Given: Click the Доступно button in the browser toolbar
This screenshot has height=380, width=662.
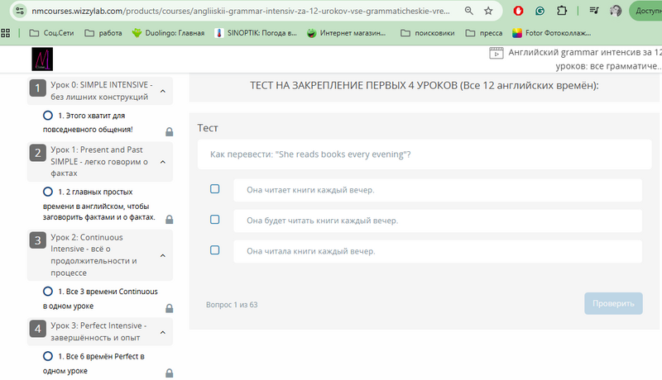Looking at the screenshot, I should click(x=646, y=11).
